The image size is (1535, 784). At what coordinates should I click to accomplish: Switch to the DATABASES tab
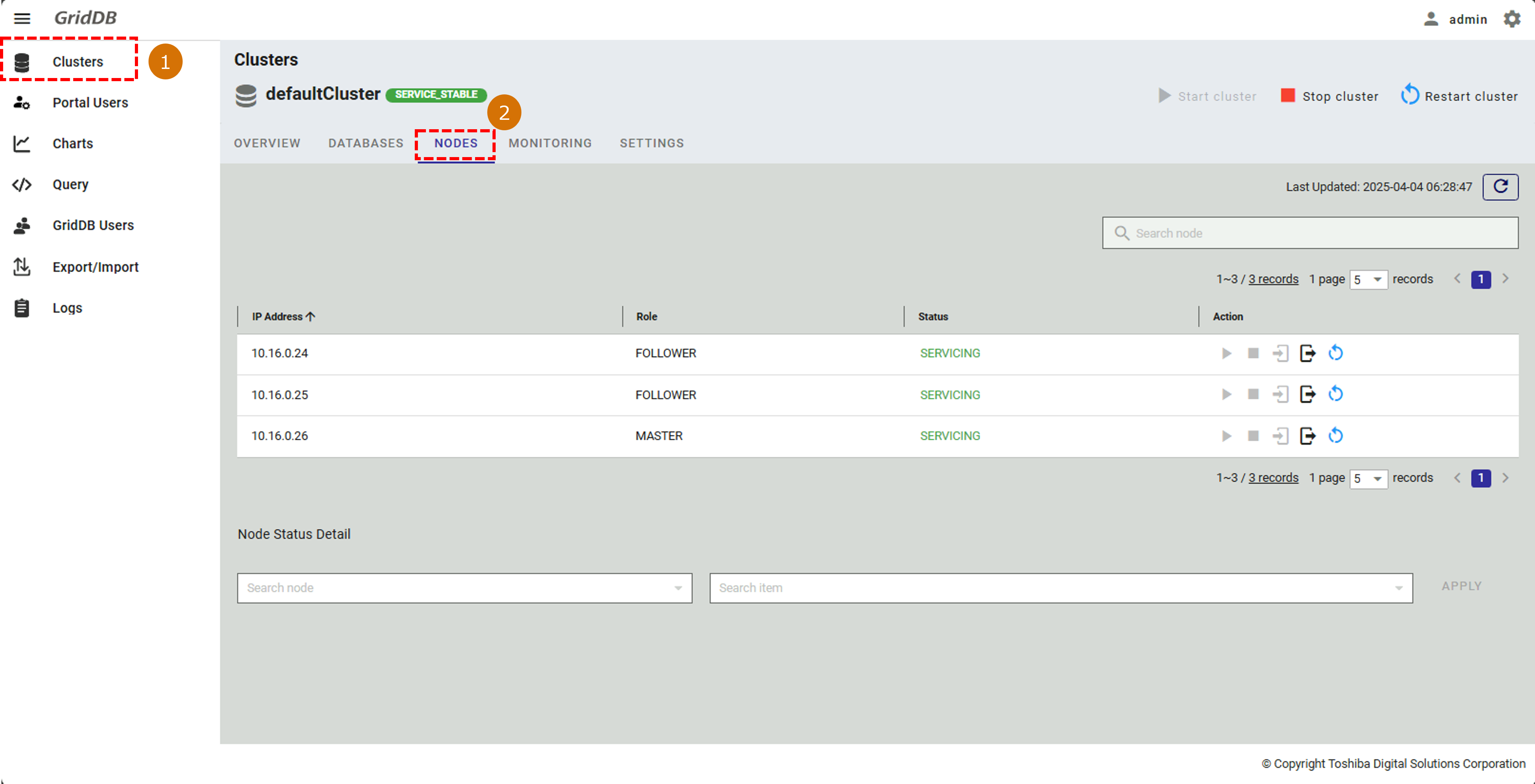[x=365, y=143]
